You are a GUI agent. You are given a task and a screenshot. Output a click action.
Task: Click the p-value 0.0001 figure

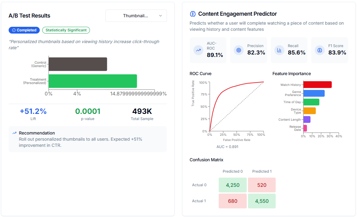point(88,111)
